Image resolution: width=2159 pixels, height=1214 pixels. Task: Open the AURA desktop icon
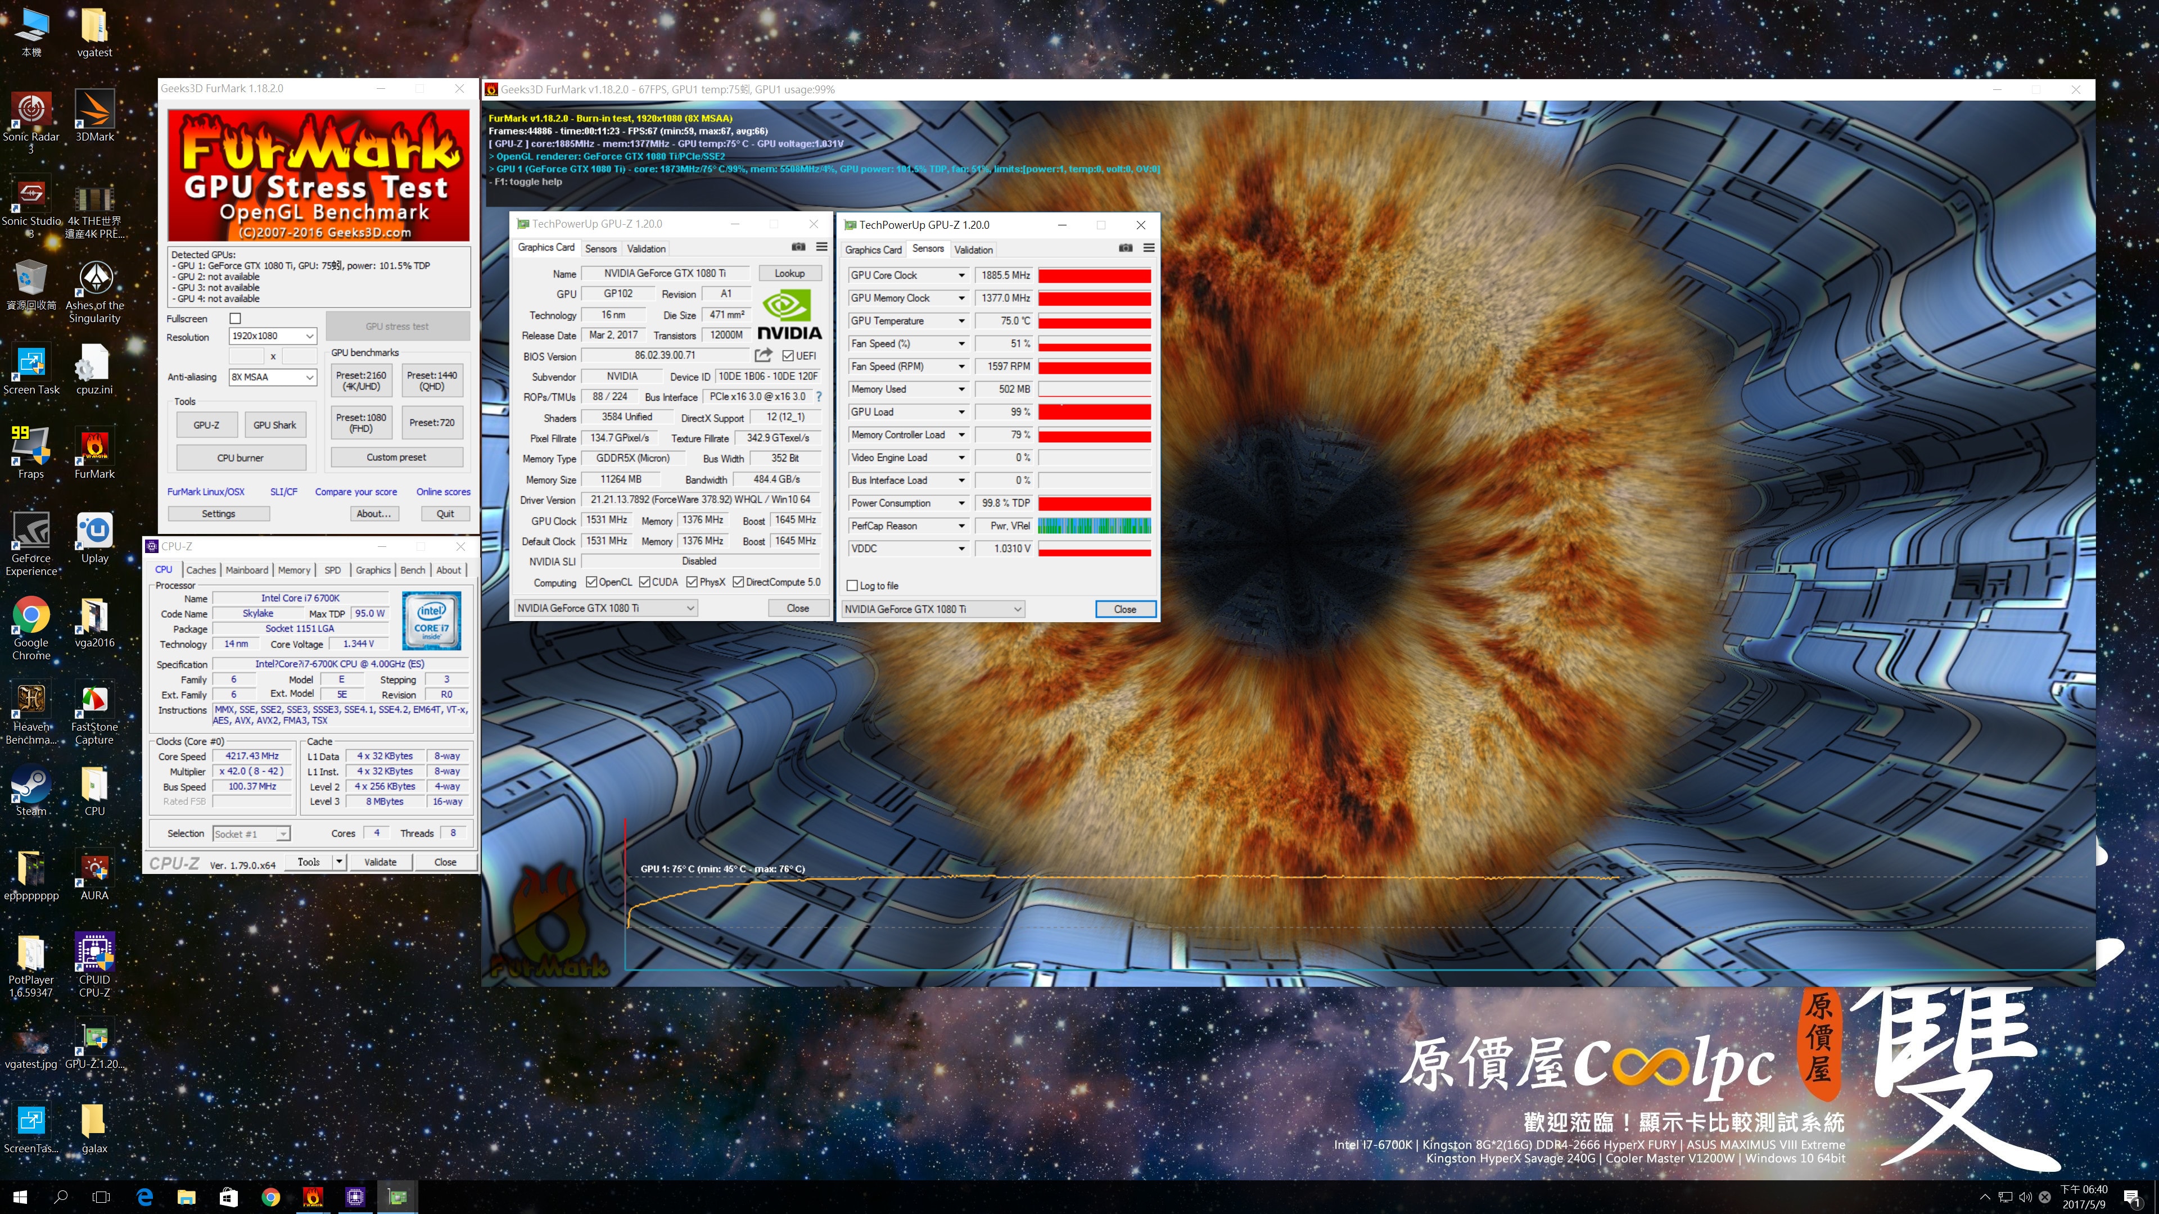(94, 875)
